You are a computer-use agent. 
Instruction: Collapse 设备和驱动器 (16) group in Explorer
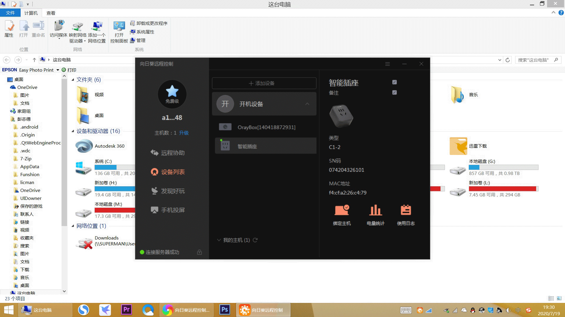(73, 131)
